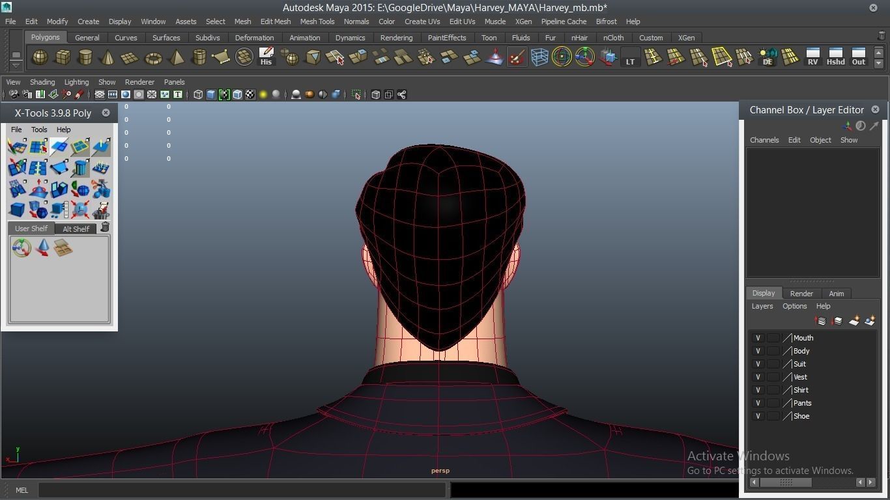Viewport: 890px width, 500px height.
Task: Click the blue cube icon in X-Tools
Action: [17, 210]
